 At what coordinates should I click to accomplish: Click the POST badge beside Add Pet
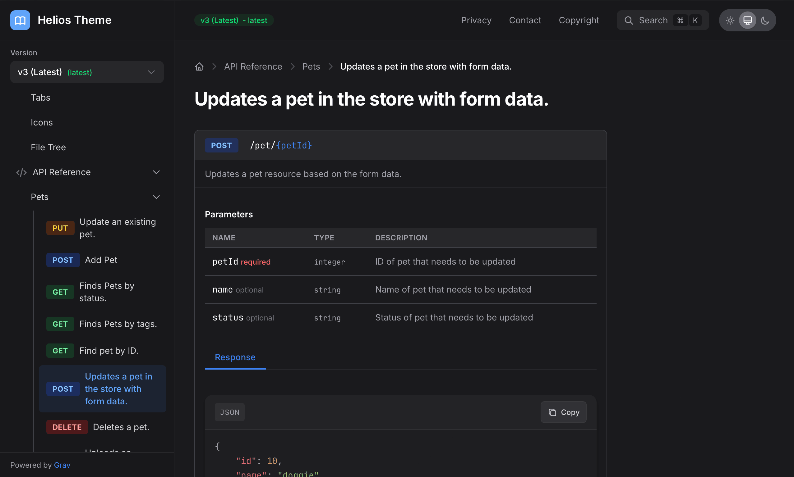pyautogui.click(x=63, y=260)
